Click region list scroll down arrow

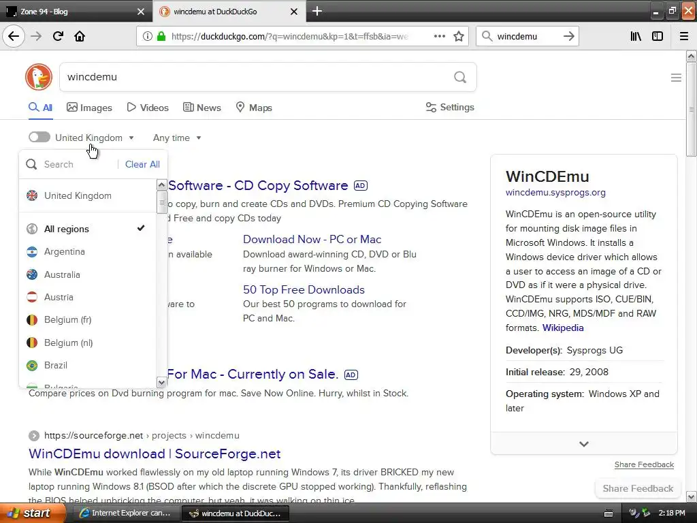[161, 383]
